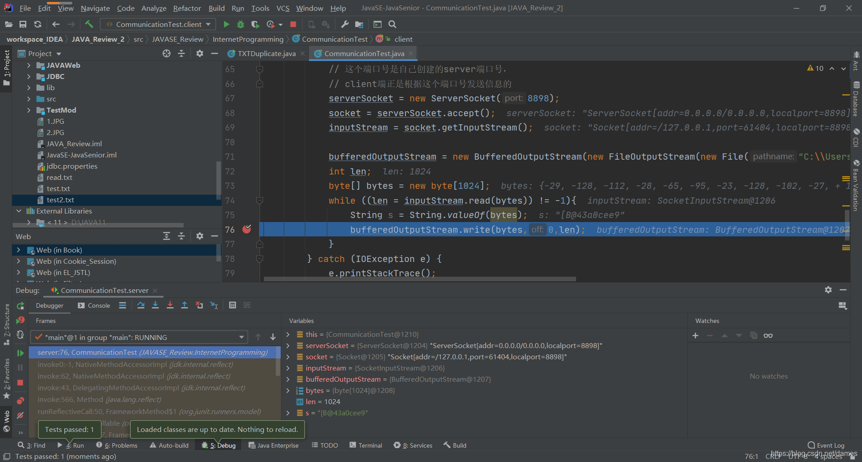The height and width of the screenshot is (462, 862).
Task: Select the invoke:566, Method stack frame
Action: pos(100,399)
